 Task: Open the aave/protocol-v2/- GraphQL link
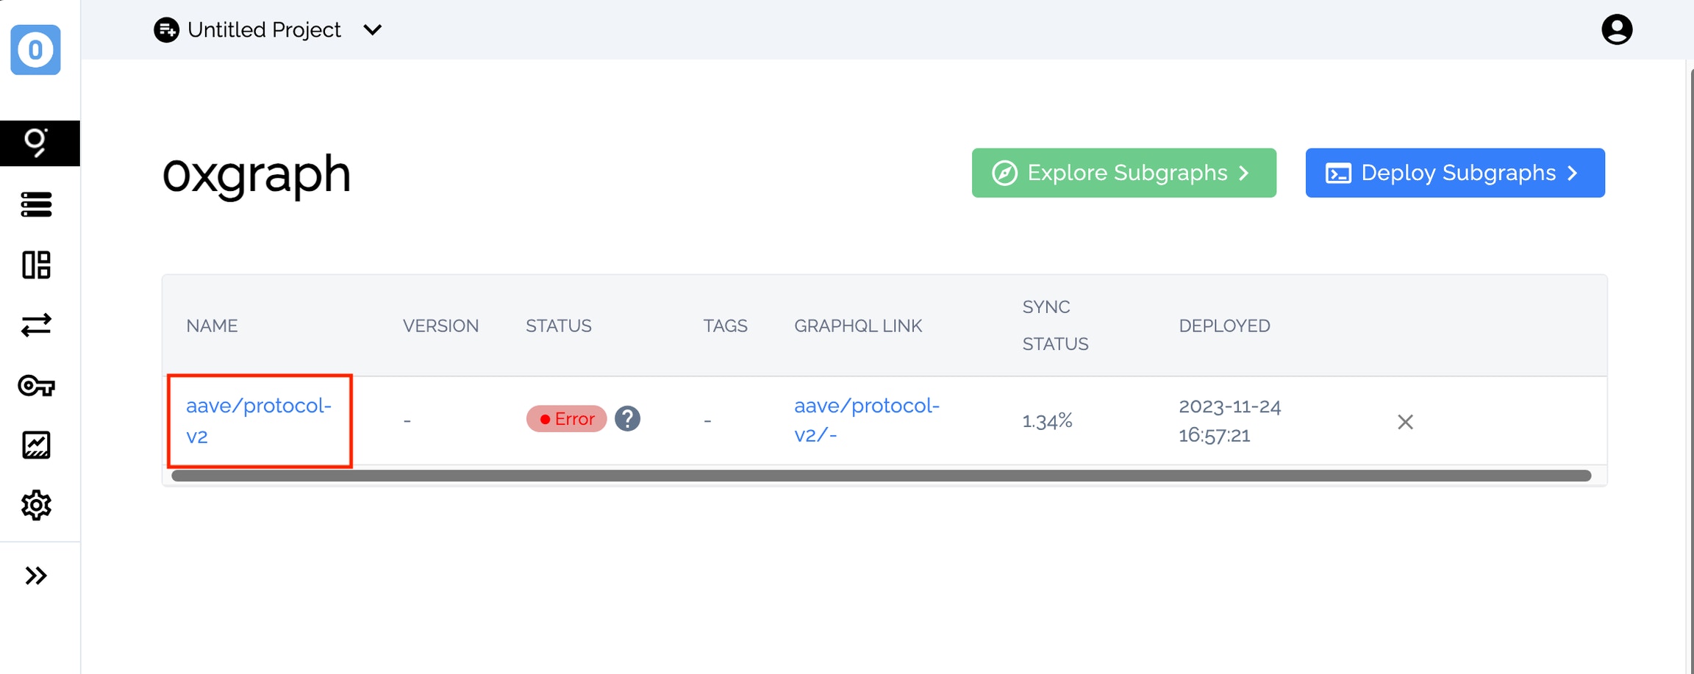[867, 420]
